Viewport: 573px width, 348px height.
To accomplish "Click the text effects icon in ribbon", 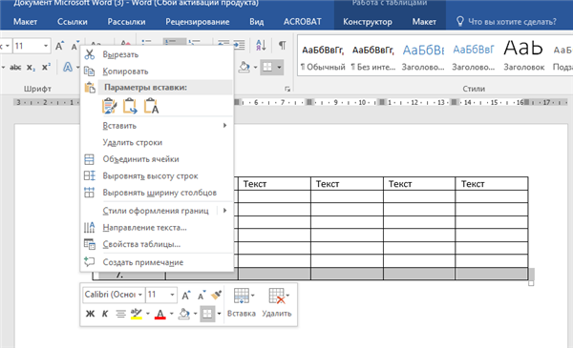I will (x=68, y=67).
